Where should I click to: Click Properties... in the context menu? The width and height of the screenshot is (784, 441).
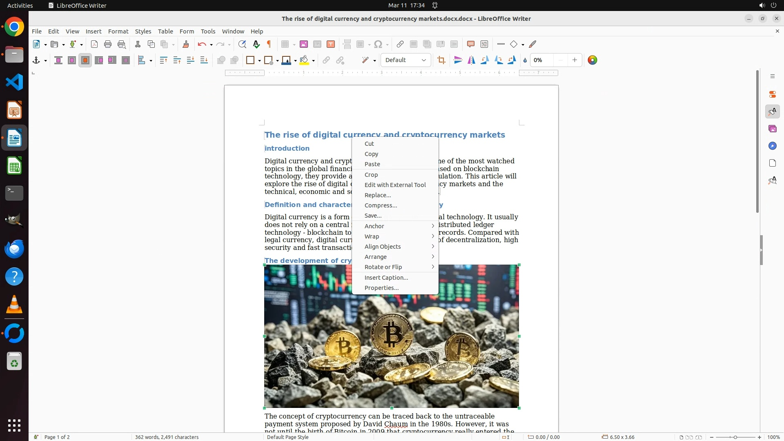[381, 288]
